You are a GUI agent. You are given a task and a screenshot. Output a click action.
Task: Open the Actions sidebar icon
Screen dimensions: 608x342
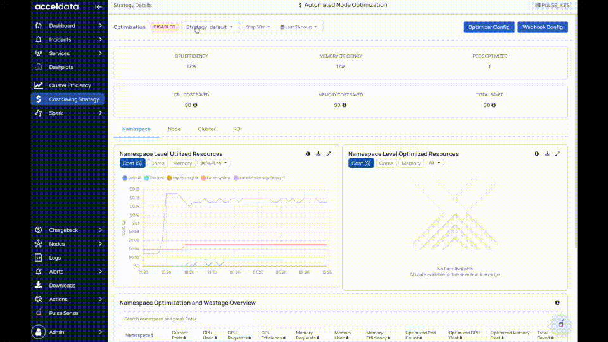39,300
